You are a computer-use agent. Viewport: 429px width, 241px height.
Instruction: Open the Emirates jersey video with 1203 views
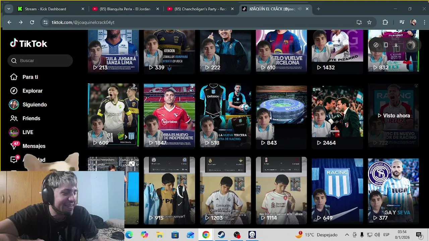pyautogui.click(x=225, y=190)
